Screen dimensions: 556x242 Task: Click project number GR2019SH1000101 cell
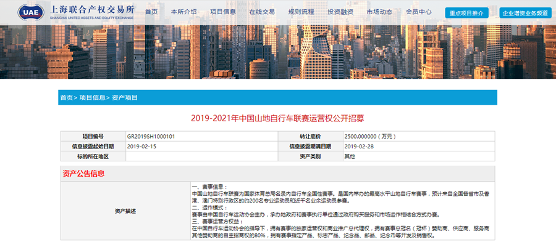[202, 136]
